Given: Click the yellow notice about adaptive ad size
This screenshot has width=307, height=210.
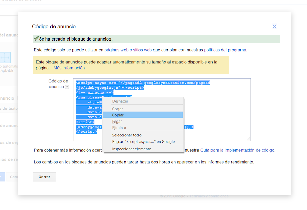Looking at the screenshot, I should pyautogui.click(x=131, y=65).
